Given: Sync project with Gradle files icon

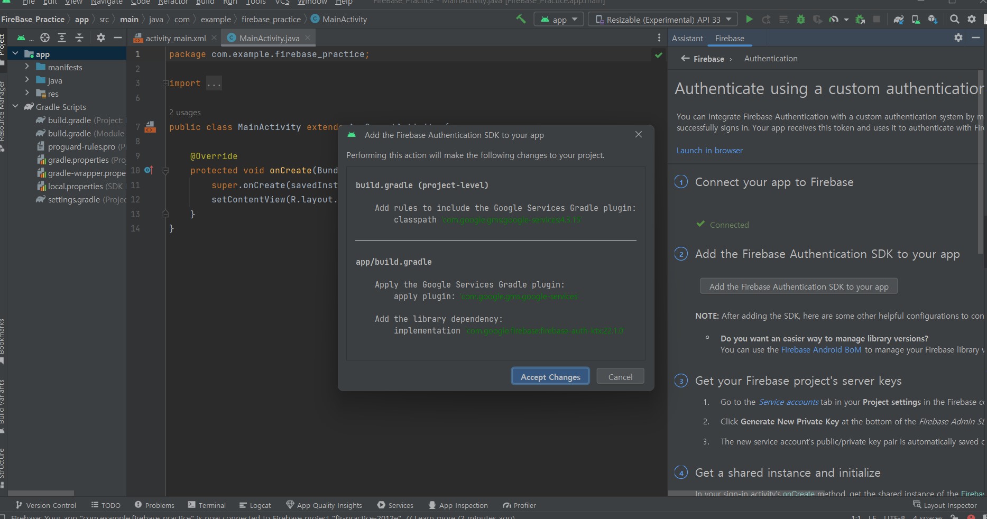Looking at the screenshot, I should tap(899, 20).
